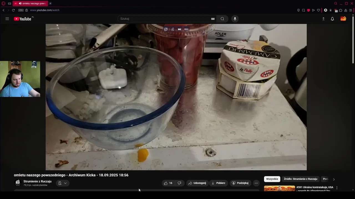Screen dimensions: 355x199
Task: Open the account avatar menu
Action: click(343, 19)
